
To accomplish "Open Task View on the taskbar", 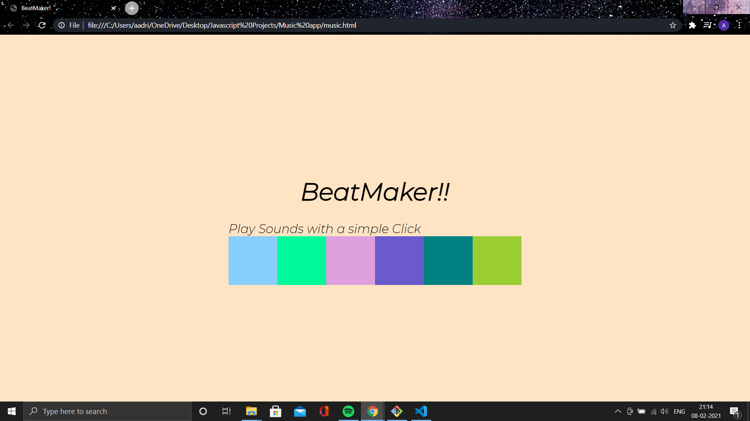I will [226, 411].
